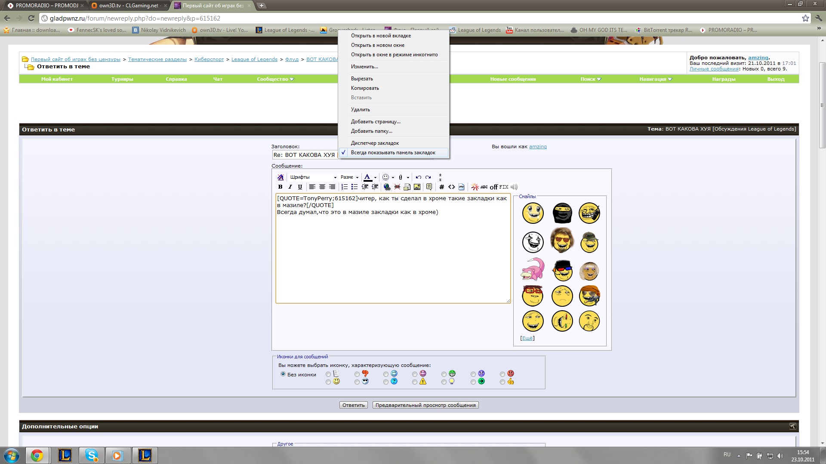The image size is (826, 464).
Task: Open the 'Шрифты' font dropdown
Action: [x=313, y=177]
